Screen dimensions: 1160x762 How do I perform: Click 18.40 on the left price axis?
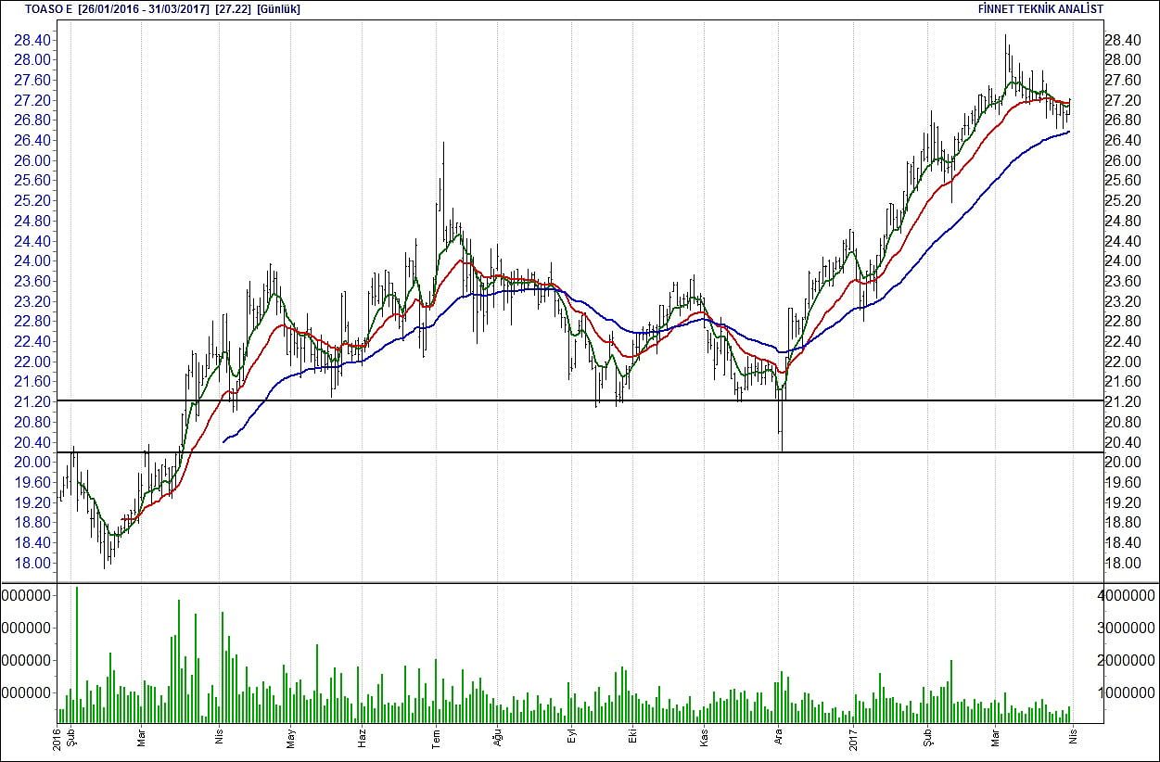click(32, 543)
